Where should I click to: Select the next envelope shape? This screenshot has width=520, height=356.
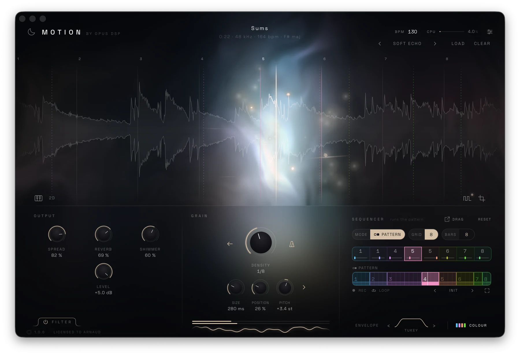click(434, 326)
